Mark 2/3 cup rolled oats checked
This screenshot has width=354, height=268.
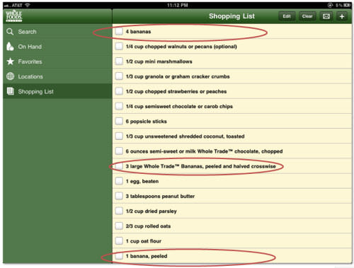[119, 226]
